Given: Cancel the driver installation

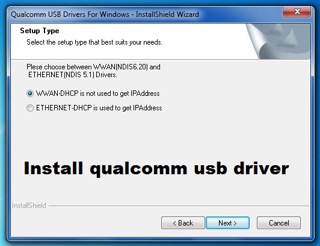Looking at the screenshot, I should (278, 222).
